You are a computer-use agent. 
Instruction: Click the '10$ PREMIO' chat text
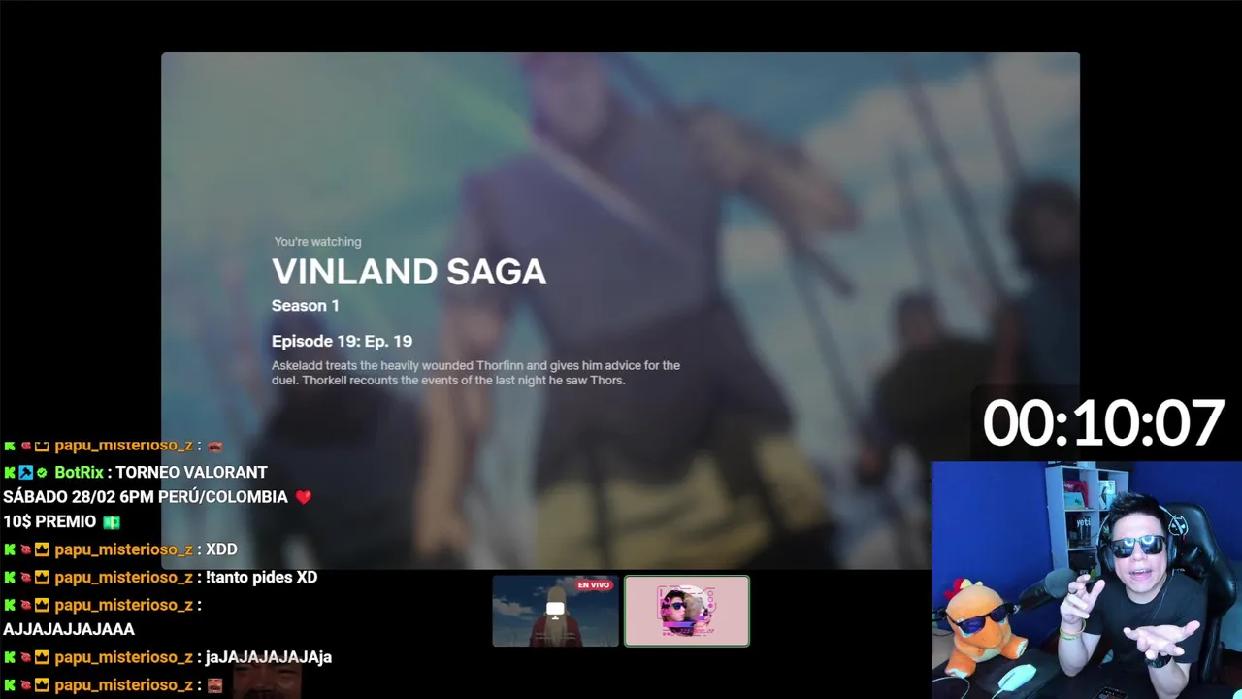click(50, 522)
